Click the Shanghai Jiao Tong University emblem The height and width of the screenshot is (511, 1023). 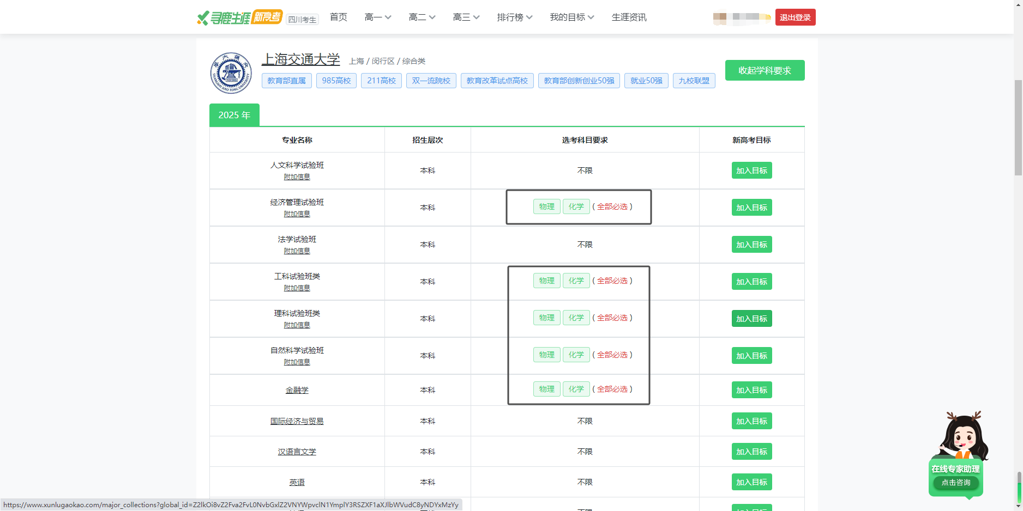[x=231, y=73]
